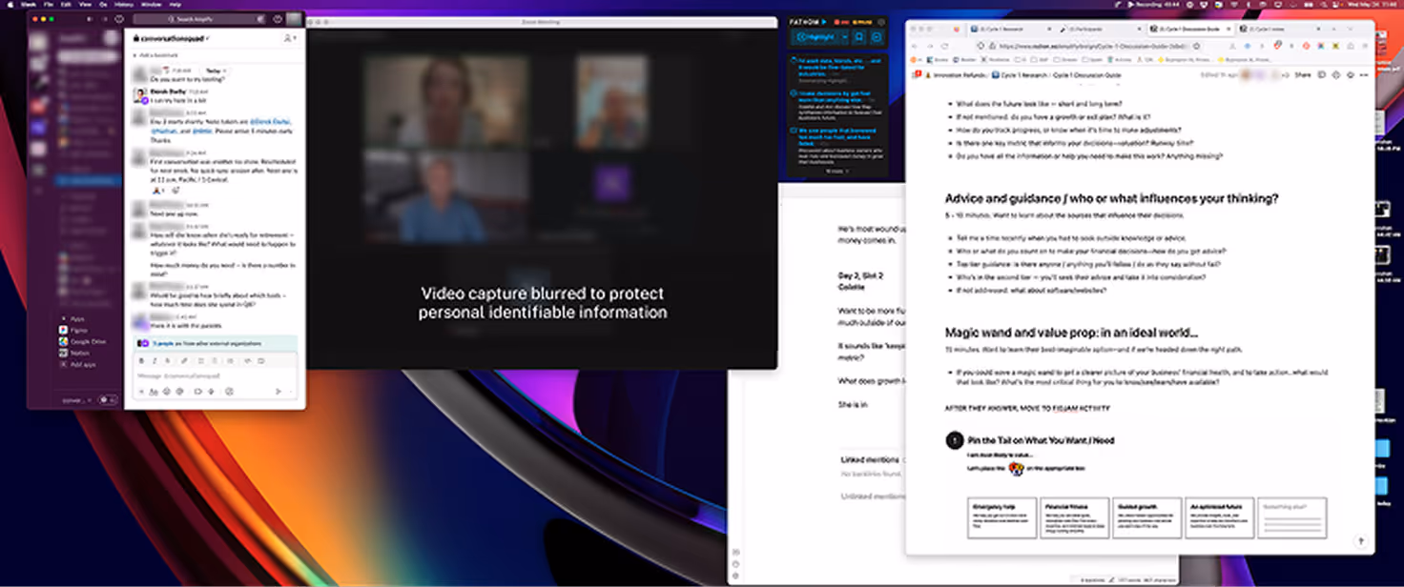Switch to the Cycle 1 Research browser tab
1404x587 pixels.
click(x=1009, y=30)
